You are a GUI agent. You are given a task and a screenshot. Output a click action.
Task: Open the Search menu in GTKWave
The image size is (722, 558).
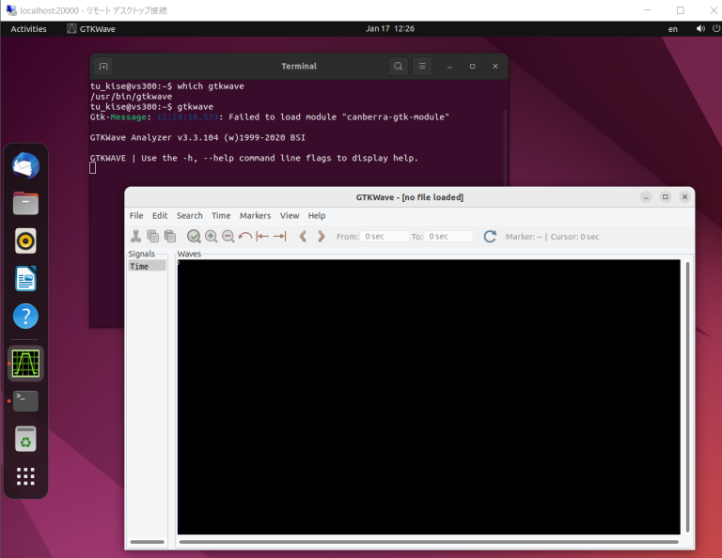pyautogui.click(x=189, y=216)
